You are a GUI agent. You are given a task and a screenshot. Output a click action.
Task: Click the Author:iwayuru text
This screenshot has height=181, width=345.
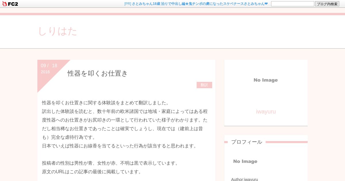244,179
